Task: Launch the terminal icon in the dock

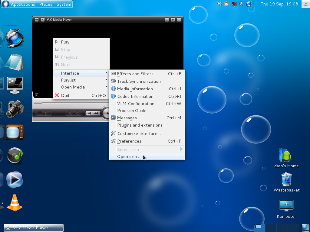Action: click(15, 85)
